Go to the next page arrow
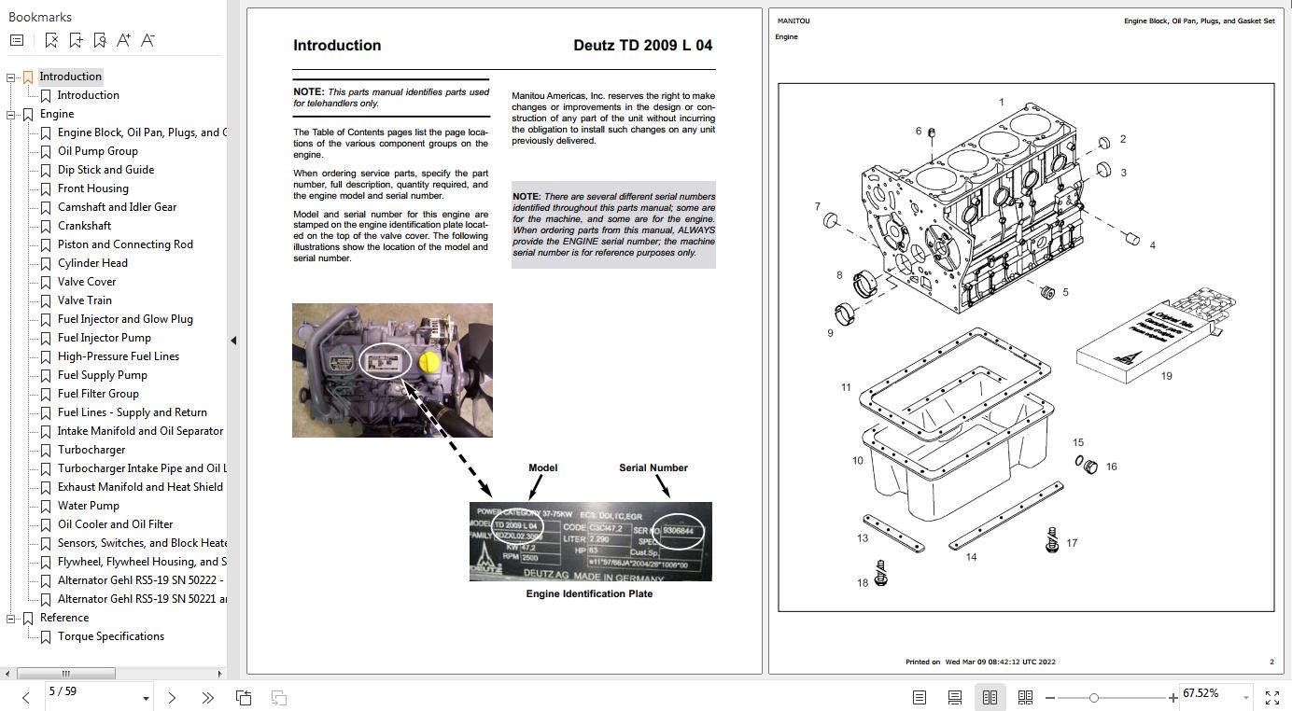Screen dimensions: 1292x711 (172, 697)
